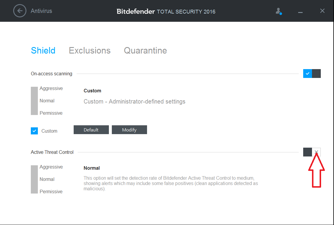Open the user account profile icon
Image resolution: width=334 pixels, height=225 pixels.
(x=279, y=11)
